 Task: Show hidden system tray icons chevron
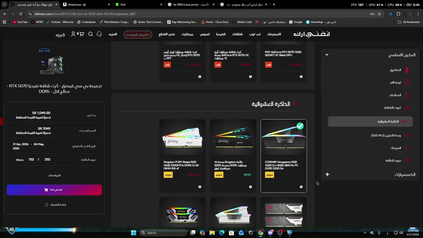[x=365, y=233]
